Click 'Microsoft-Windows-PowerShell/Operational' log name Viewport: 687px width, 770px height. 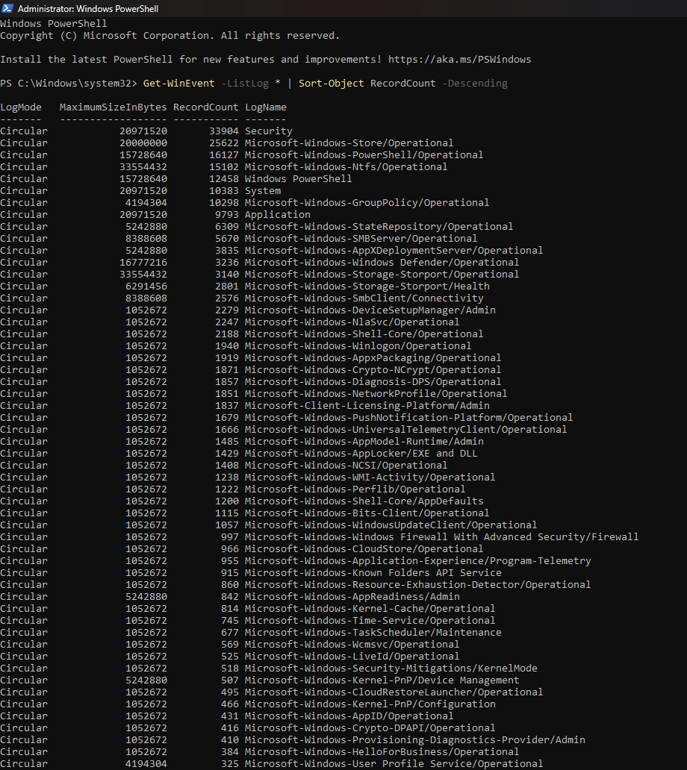point(364,154)
